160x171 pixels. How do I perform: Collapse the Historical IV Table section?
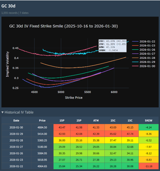(17, 112)
